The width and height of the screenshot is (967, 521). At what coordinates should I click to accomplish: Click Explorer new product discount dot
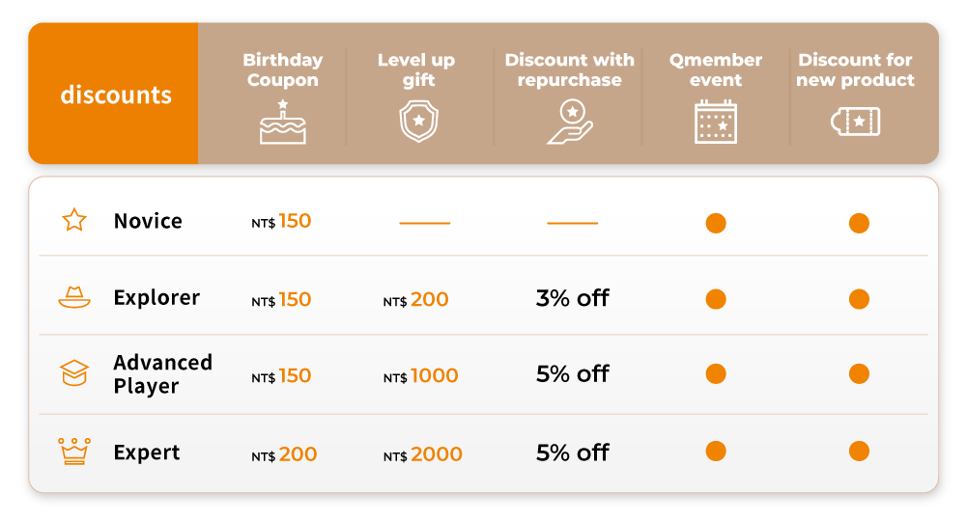859,299
